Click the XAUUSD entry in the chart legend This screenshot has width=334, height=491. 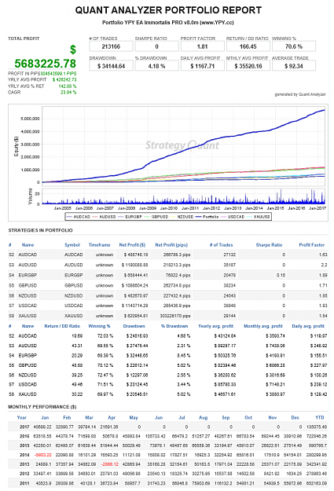(259, 217)
